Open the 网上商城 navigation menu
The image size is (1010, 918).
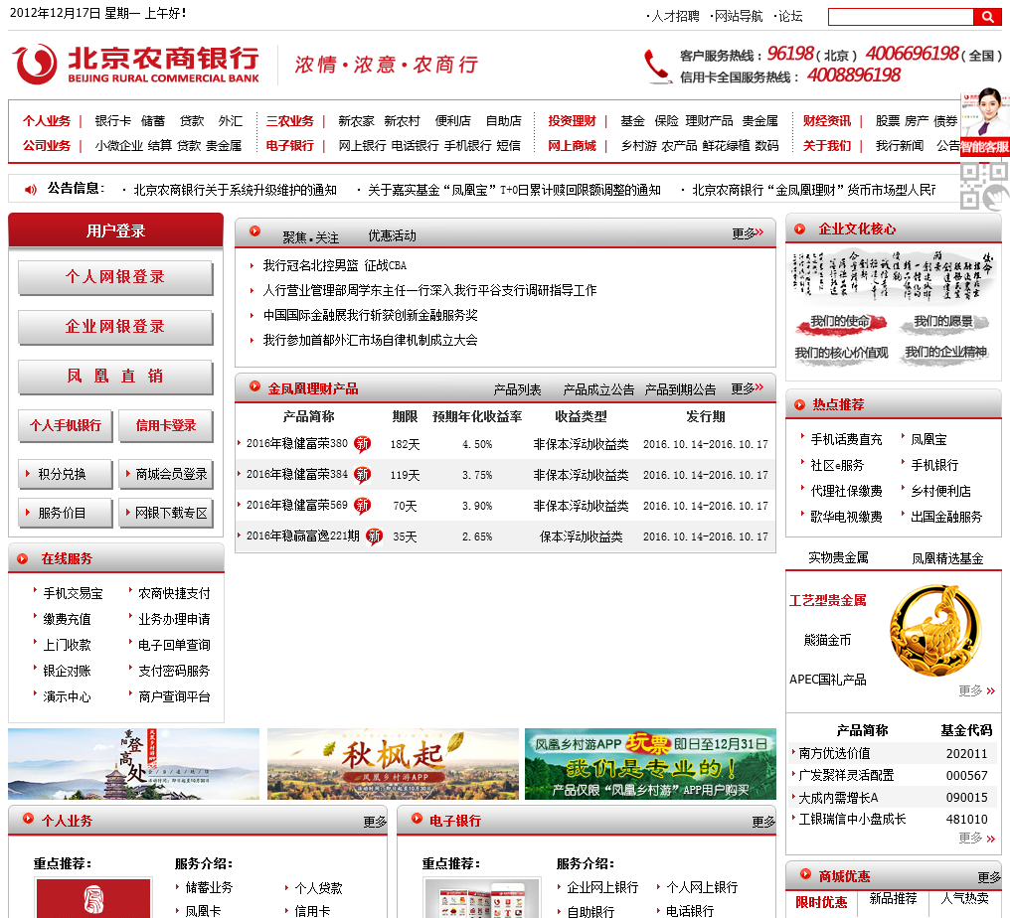click(572, 146)
